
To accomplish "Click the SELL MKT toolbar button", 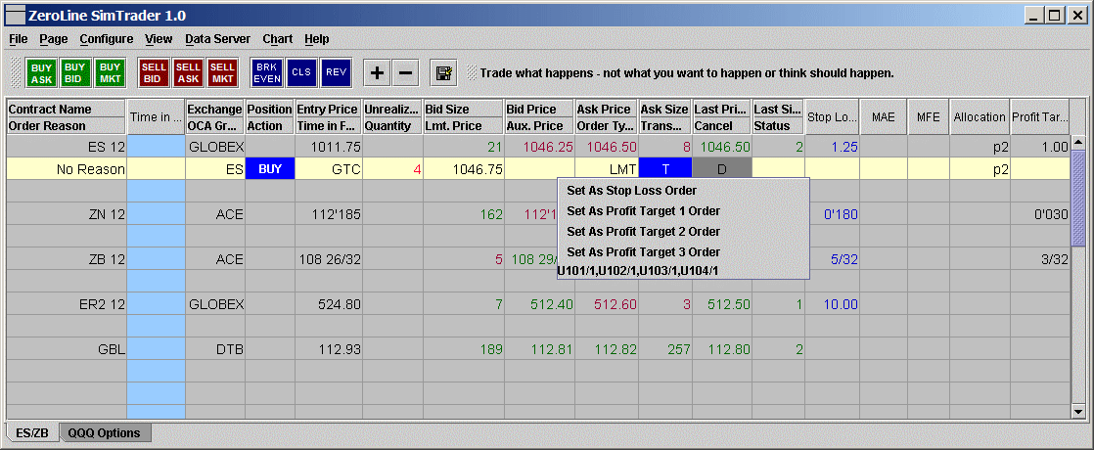I will click(222, 72).
